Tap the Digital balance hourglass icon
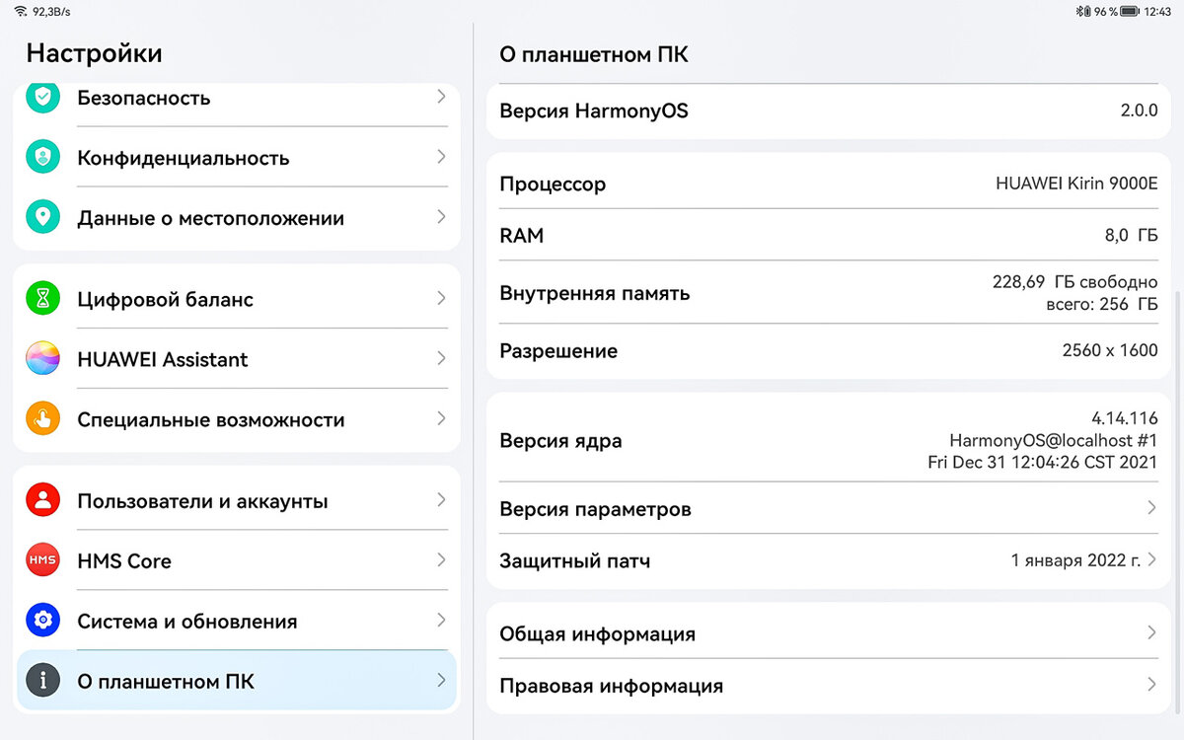The width and height of the screenshot is (1184, 740). [42, 299]
